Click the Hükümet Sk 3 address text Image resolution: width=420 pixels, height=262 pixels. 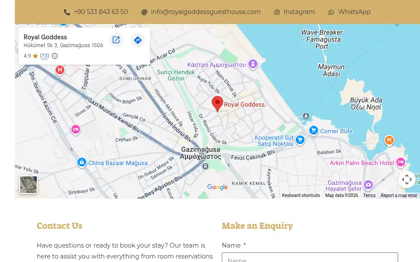pos(63,45)
